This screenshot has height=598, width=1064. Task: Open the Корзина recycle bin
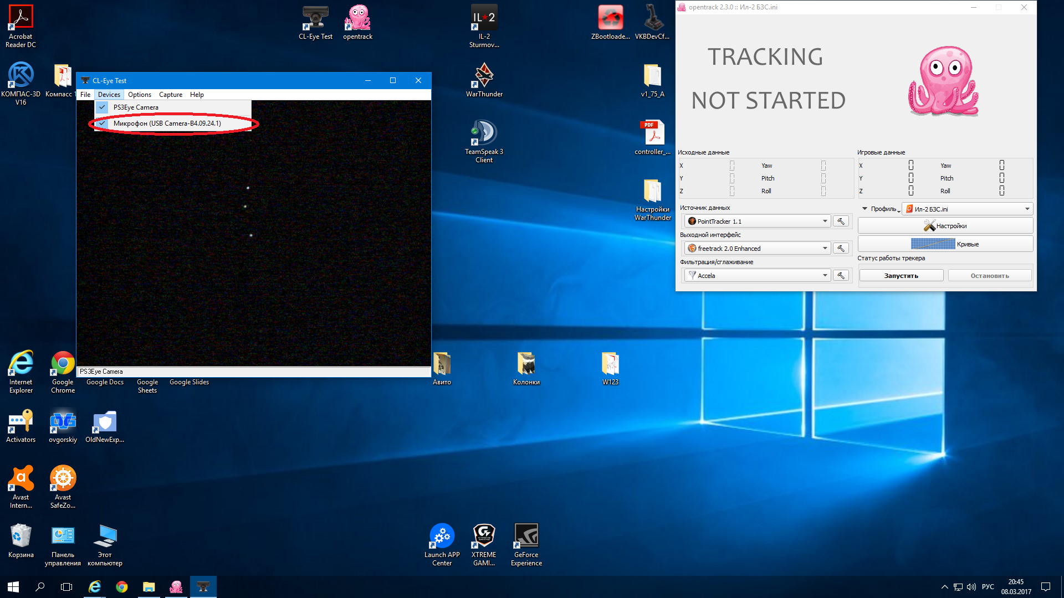[21, 540]
